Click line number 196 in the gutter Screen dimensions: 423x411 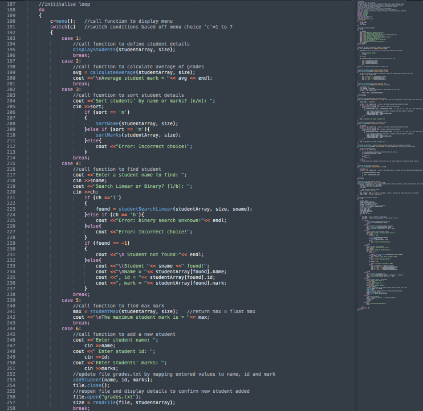(11, 55)
